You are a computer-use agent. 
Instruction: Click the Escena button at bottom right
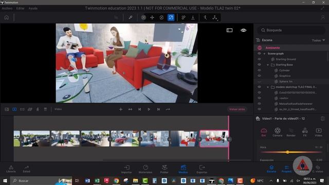271,169
